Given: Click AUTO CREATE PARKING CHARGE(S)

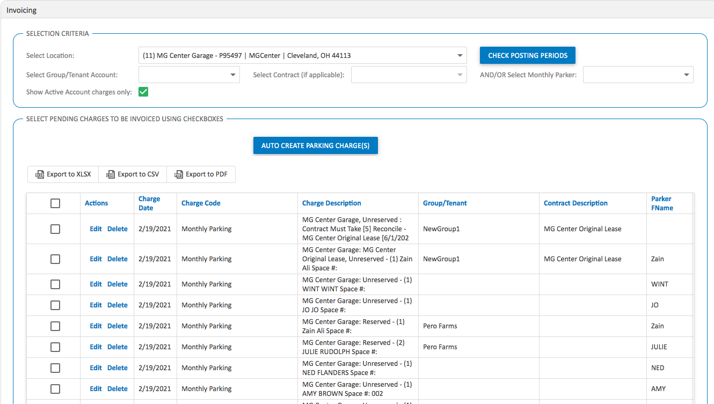Looking at the screenshot, I should point(315,145).
